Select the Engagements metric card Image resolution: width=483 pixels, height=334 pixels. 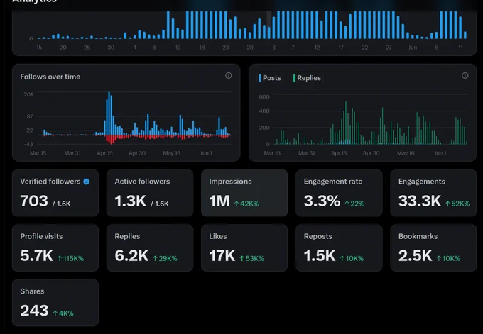[x=433, y=193]
